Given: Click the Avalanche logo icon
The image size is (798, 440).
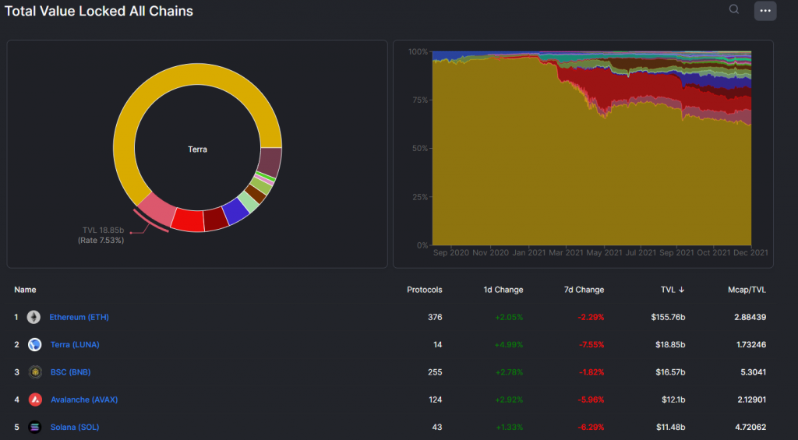Looking at the screenshot, I should pos(35,400).
